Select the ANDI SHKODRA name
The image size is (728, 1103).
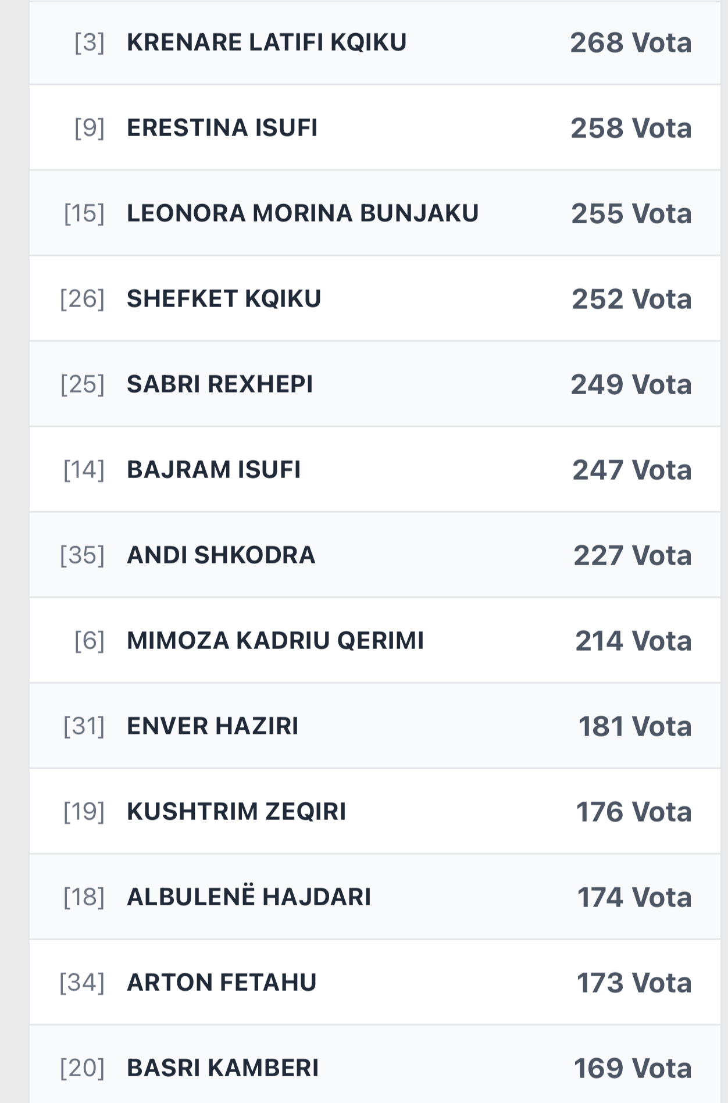click(221, 555)
